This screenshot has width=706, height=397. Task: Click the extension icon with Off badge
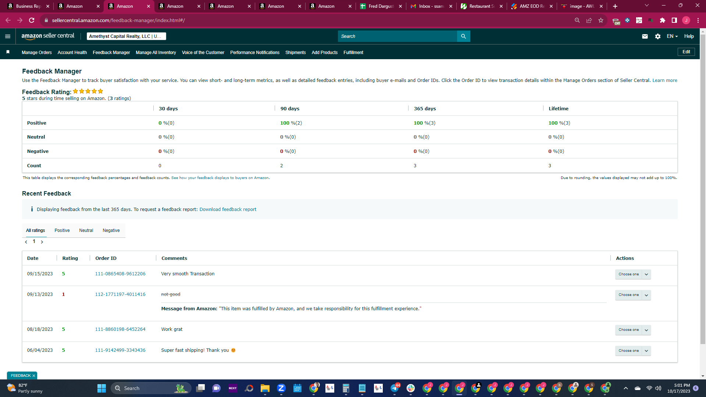tap(616, 21)
